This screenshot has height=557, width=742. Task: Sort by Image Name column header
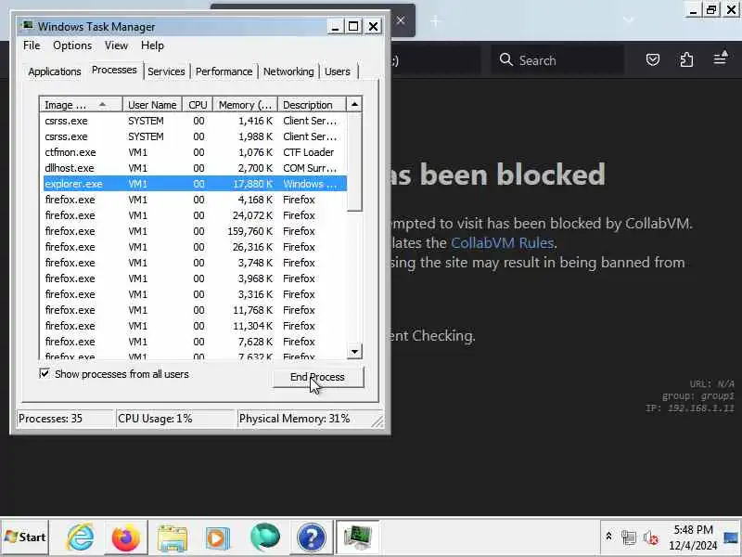[x=81, y=105]
